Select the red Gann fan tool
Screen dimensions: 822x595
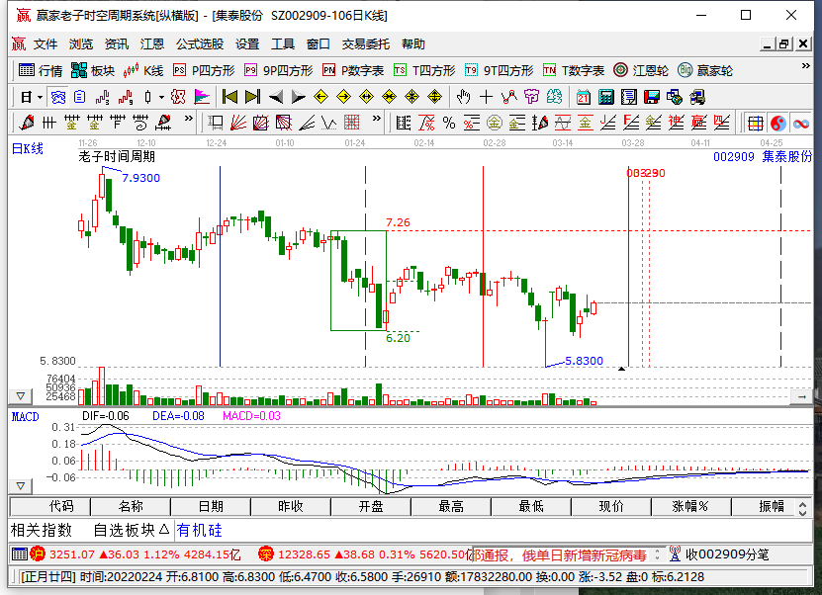pos(238,124)
